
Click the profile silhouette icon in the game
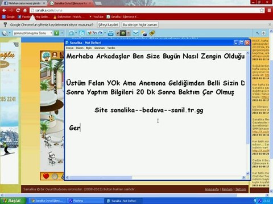55,55
